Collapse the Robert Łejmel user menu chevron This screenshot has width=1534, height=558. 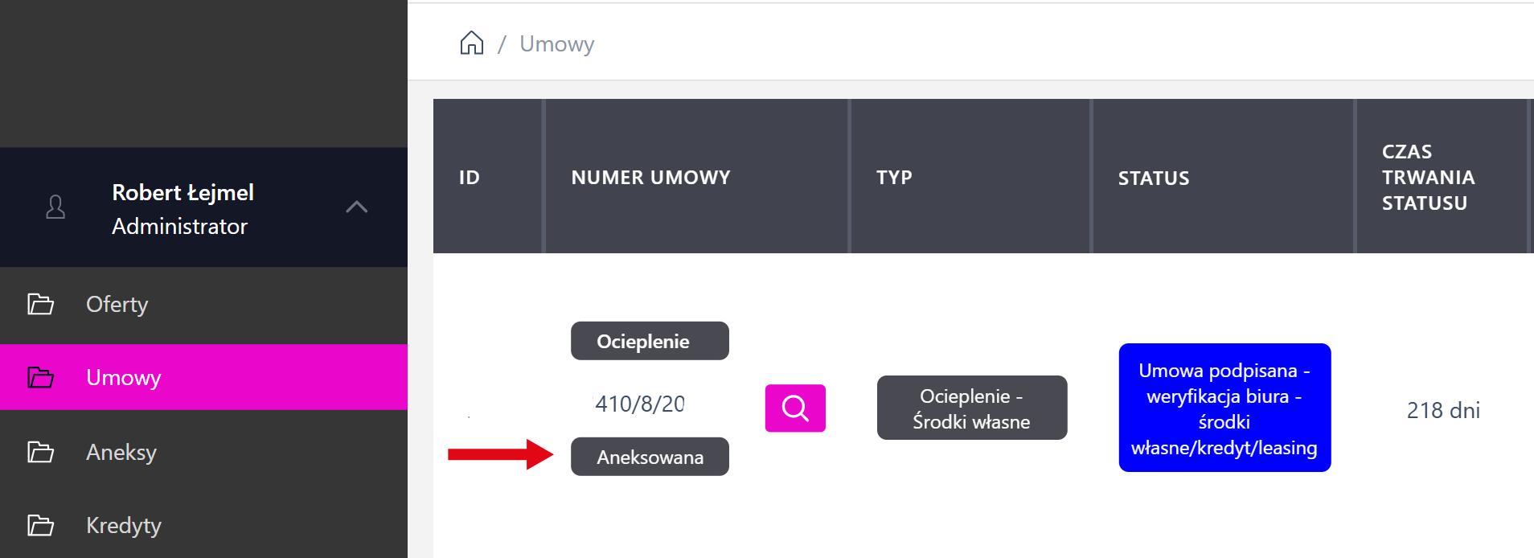pos(356,207)
